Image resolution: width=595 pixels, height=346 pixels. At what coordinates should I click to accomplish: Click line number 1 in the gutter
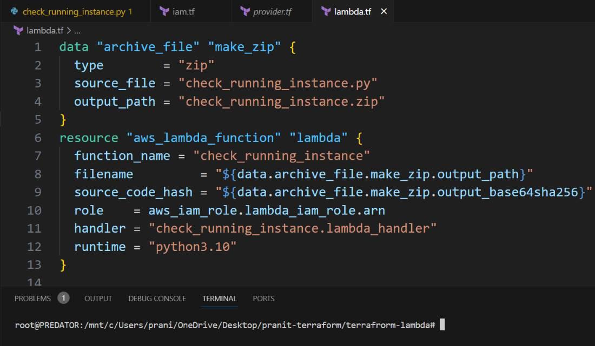click(37, 47)
